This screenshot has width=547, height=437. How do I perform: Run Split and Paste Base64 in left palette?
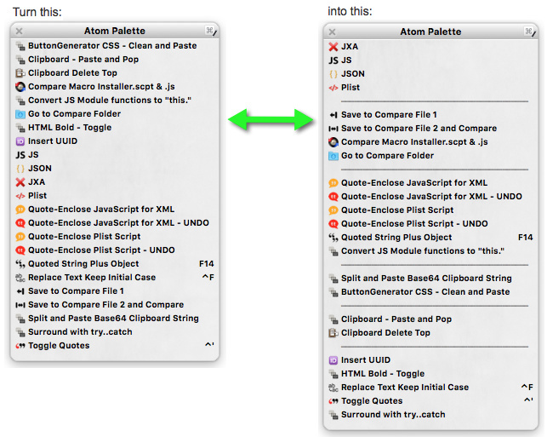(x=115, y=319)
